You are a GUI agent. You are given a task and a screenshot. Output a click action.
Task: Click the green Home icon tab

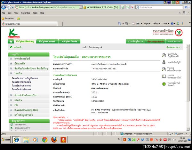[11, 41]
